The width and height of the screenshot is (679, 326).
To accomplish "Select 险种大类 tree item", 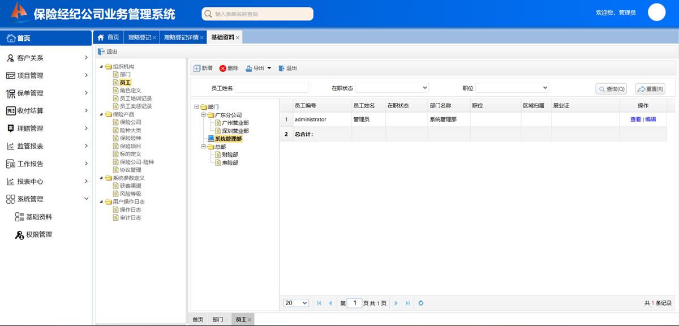I will point(131,130).
